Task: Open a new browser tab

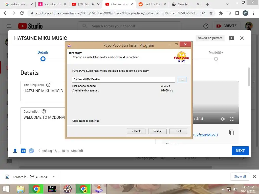Action: coord(208,5)
